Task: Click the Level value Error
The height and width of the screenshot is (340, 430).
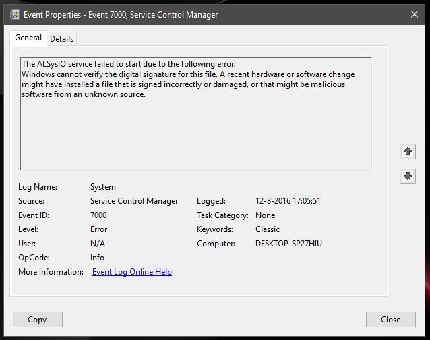Action: [x=99, y=229]
